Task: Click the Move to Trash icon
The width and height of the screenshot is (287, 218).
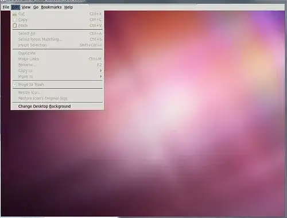Action: click(x=15, y=84)
